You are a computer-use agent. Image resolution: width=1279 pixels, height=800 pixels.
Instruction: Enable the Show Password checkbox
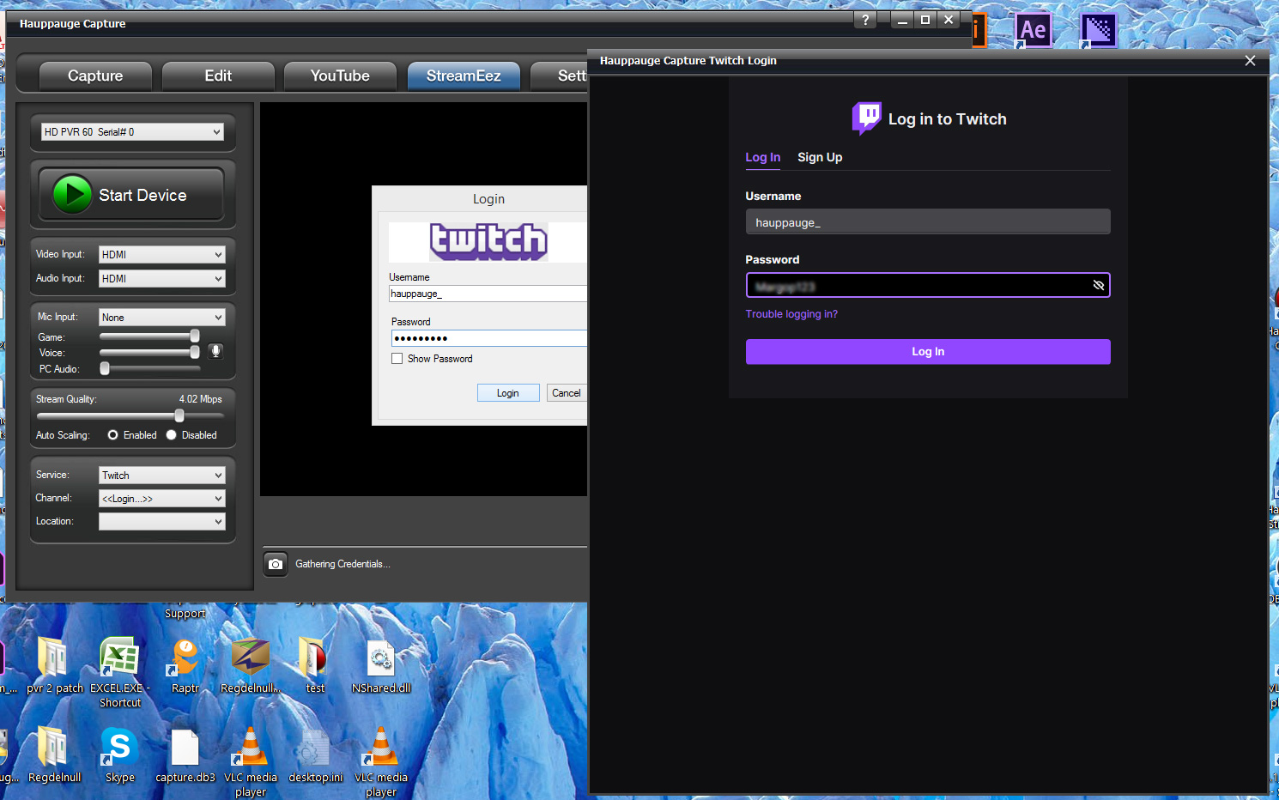[397, 359]
